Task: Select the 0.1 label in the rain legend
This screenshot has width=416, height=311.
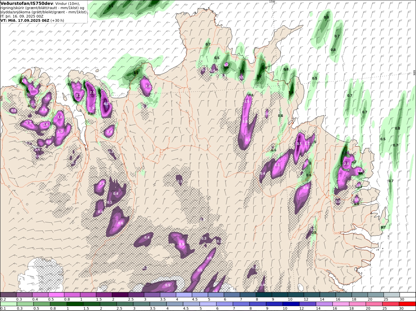Action: pyautogui.click(x=3, y=308)
